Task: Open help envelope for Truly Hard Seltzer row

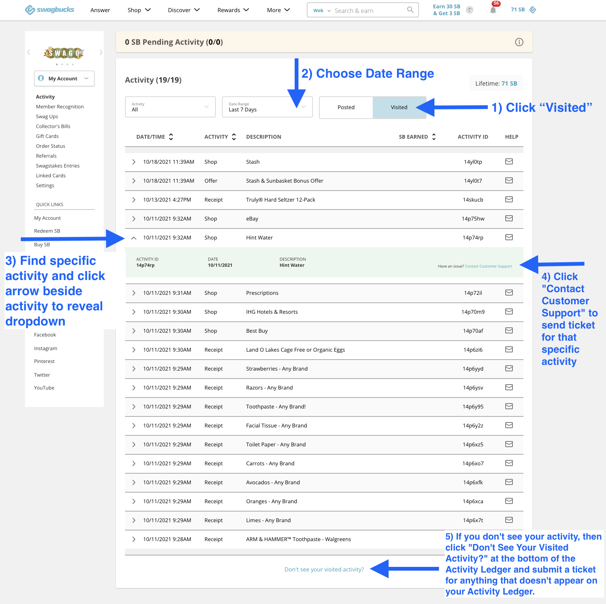Action: pos(509,199)
